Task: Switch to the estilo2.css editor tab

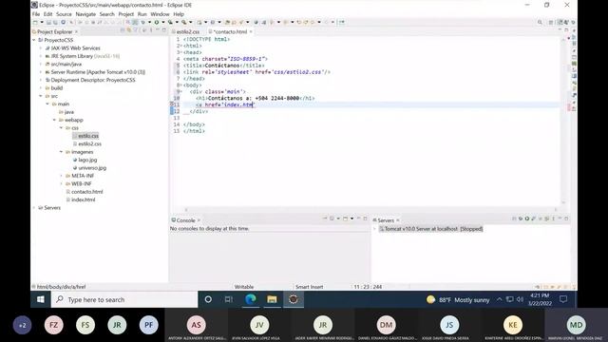Action: [x=188, y=31]
